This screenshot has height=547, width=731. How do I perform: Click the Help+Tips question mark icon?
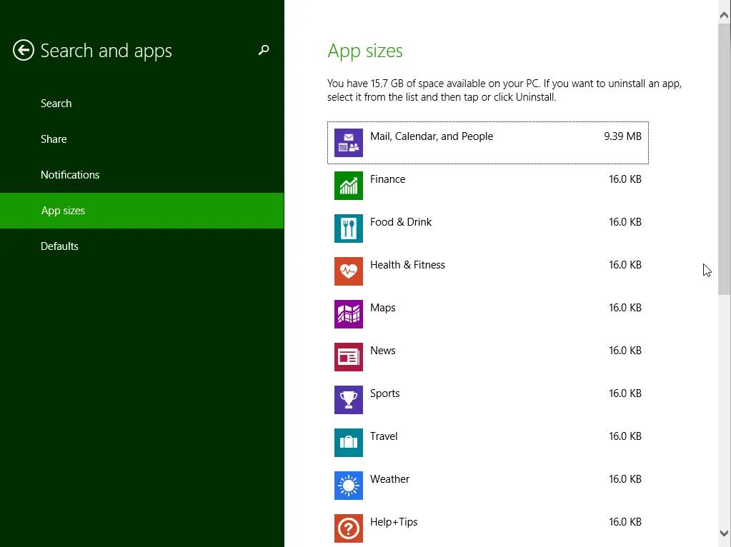pos(348,528)
